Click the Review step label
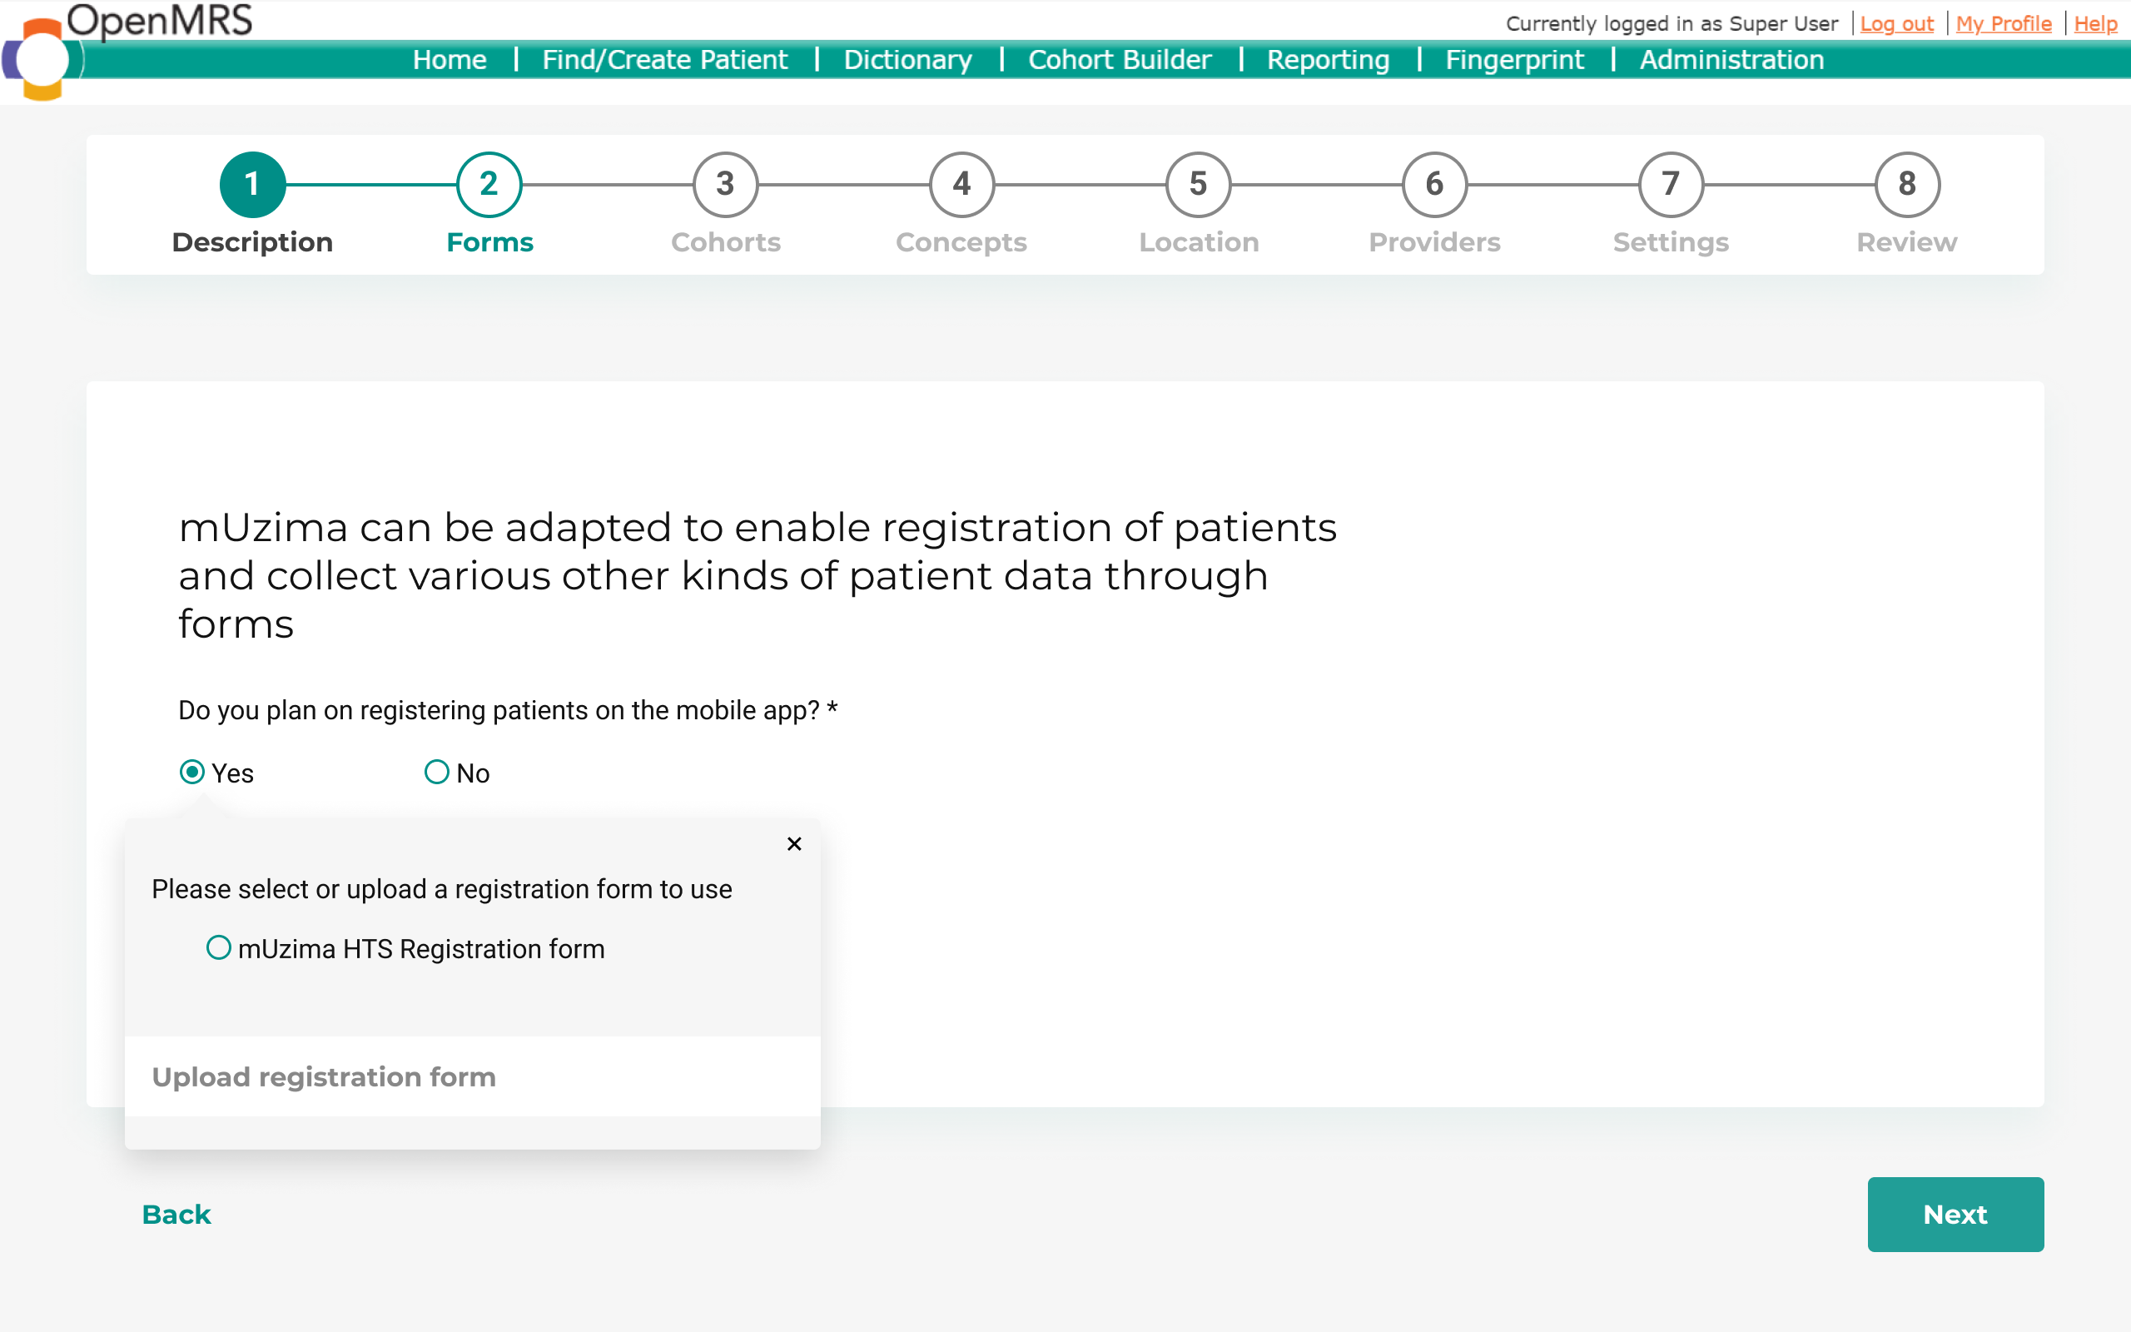The height and width of the screenshot is (1332, 2131). (1907, 242)
